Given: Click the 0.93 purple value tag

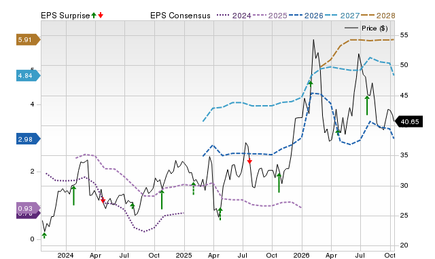Looking at the screenshot, I should coord(29,208).
